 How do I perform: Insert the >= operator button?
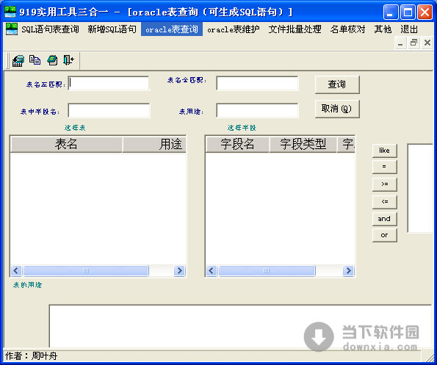pos(385,184)
